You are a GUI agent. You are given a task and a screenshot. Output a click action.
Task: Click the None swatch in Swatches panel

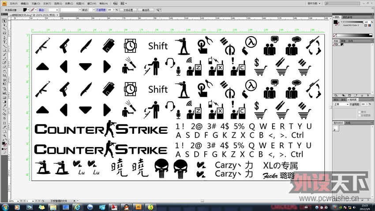click(334, 45)
